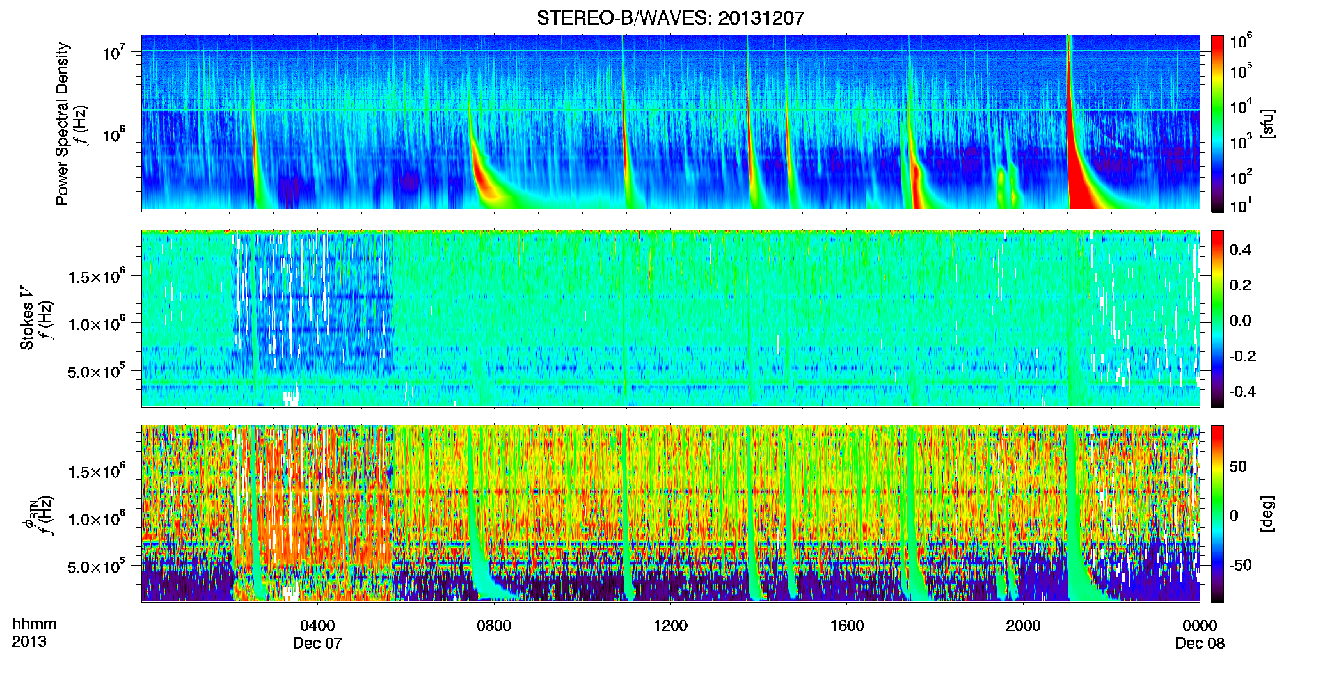This screenshot has height=691, width=1341.
Task: Click the 0400 time tick label
Action: (317, 625)
